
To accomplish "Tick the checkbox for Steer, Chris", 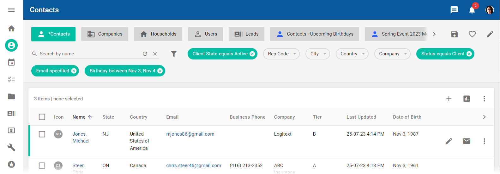I will tap(42, 166).
